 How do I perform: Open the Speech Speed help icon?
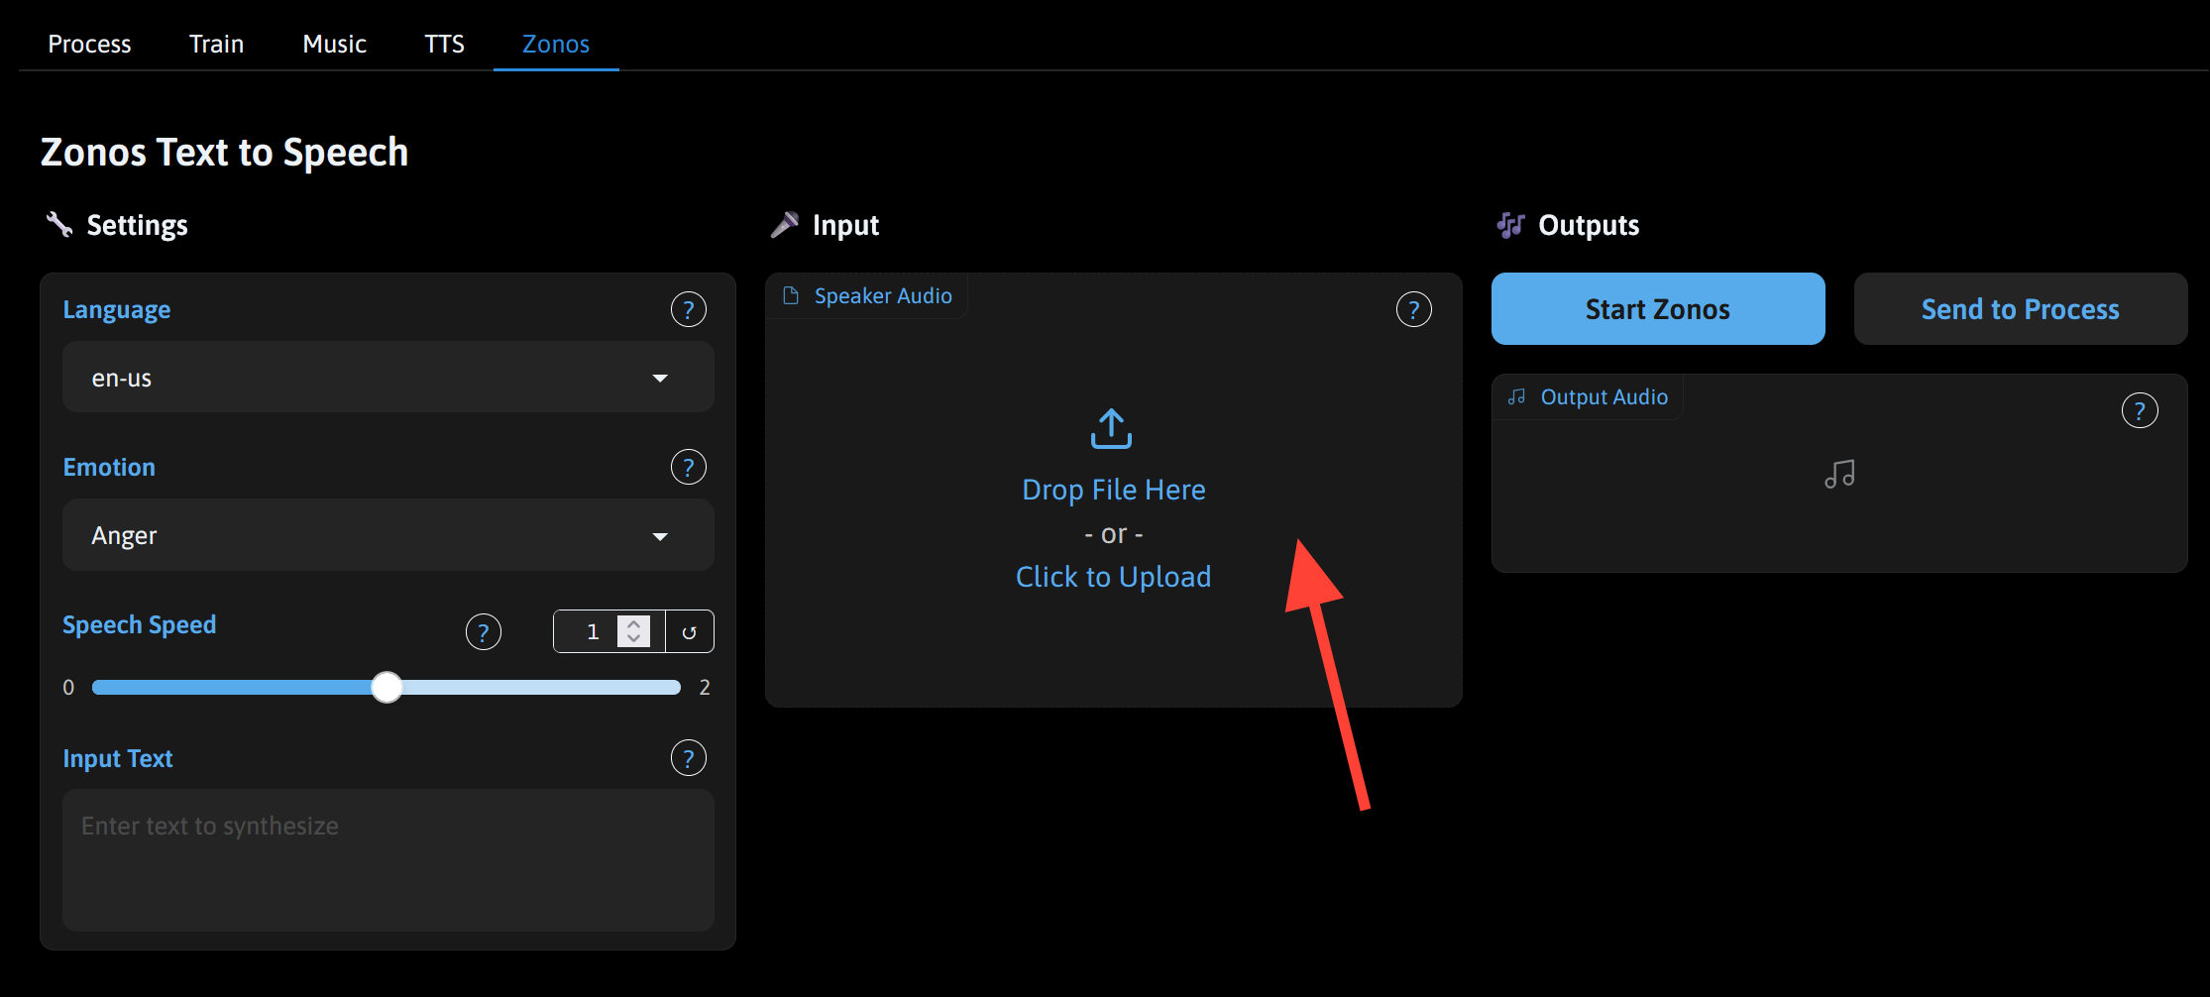click(x=484, y=631)
